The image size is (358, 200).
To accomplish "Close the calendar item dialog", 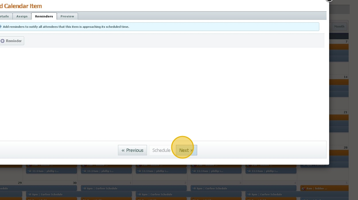I will click(329, 0).
